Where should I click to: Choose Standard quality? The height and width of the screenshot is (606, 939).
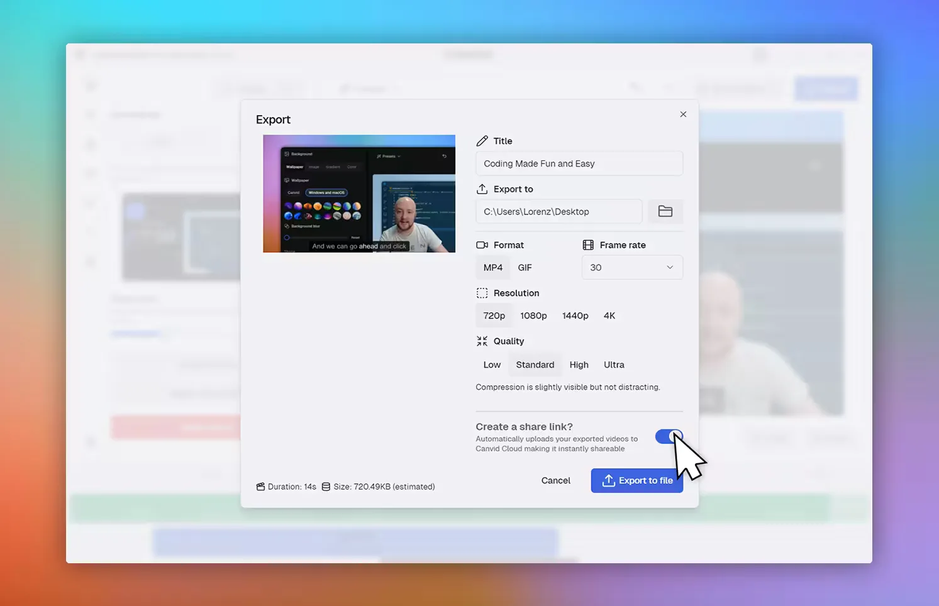pos(535,365)
